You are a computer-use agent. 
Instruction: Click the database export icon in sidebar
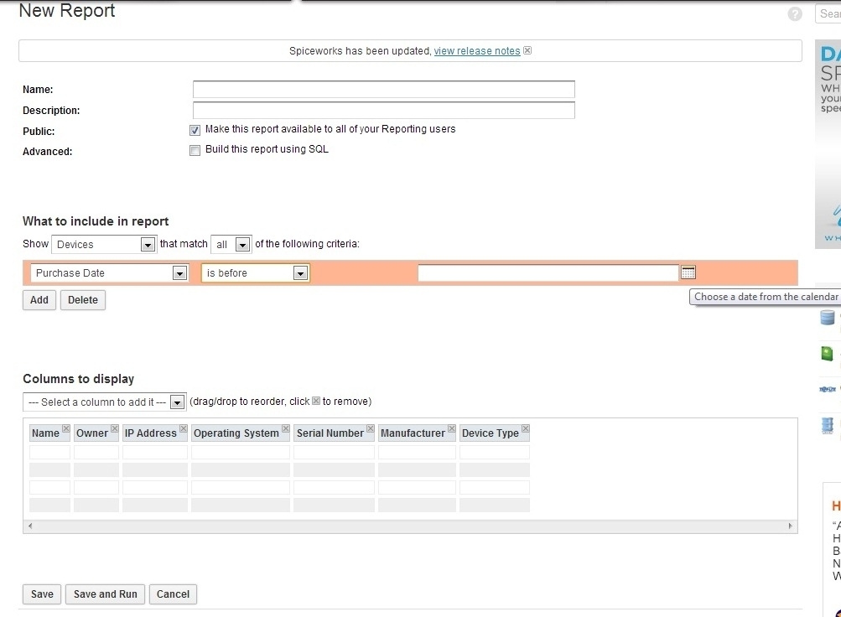pos(826,318)
